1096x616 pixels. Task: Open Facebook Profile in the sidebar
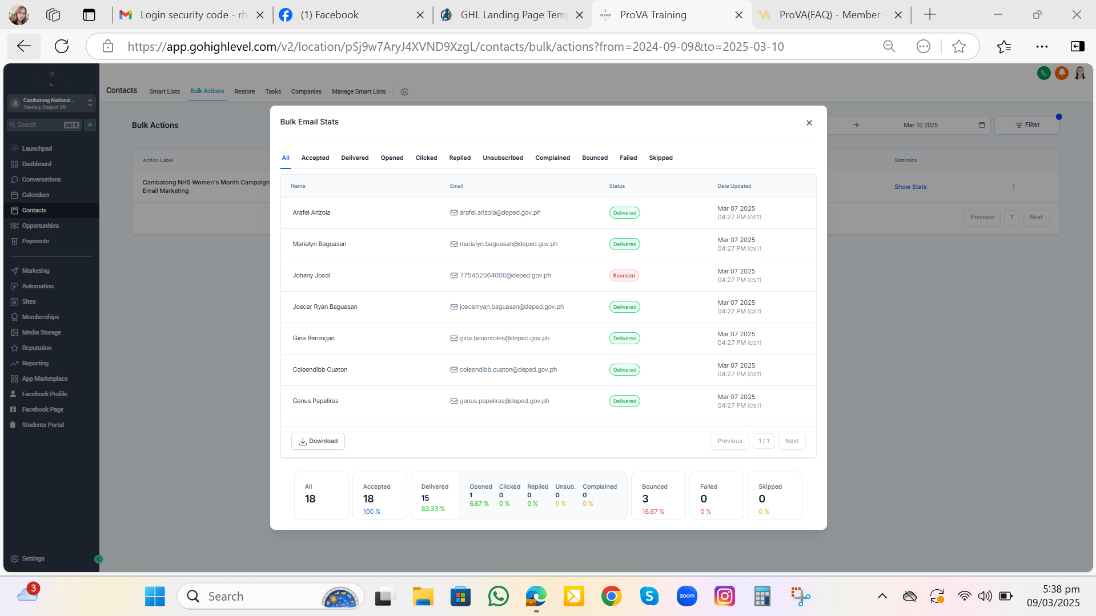pos(45,394)
